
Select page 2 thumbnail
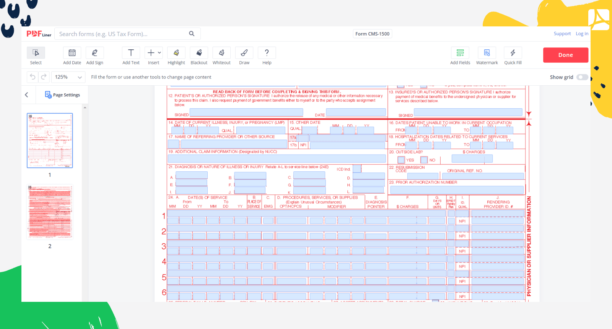[50, 212]
